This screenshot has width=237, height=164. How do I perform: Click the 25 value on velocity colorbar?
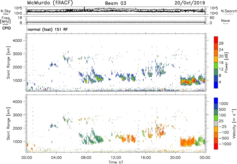point(221,121)
